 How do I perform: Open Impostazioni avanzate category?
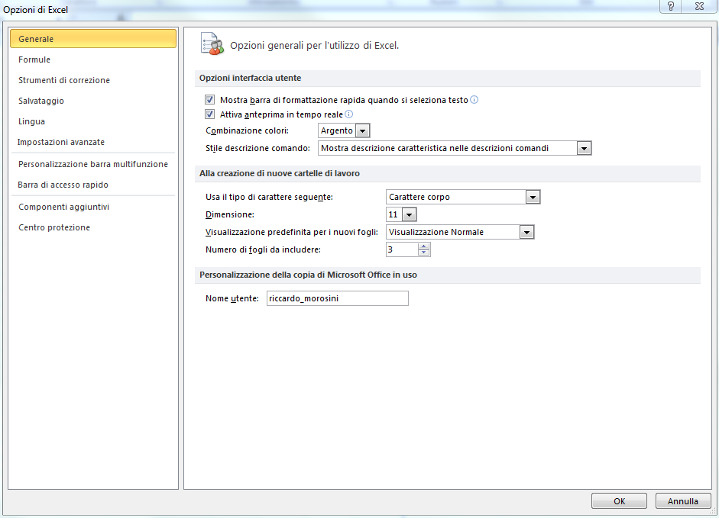93,142
